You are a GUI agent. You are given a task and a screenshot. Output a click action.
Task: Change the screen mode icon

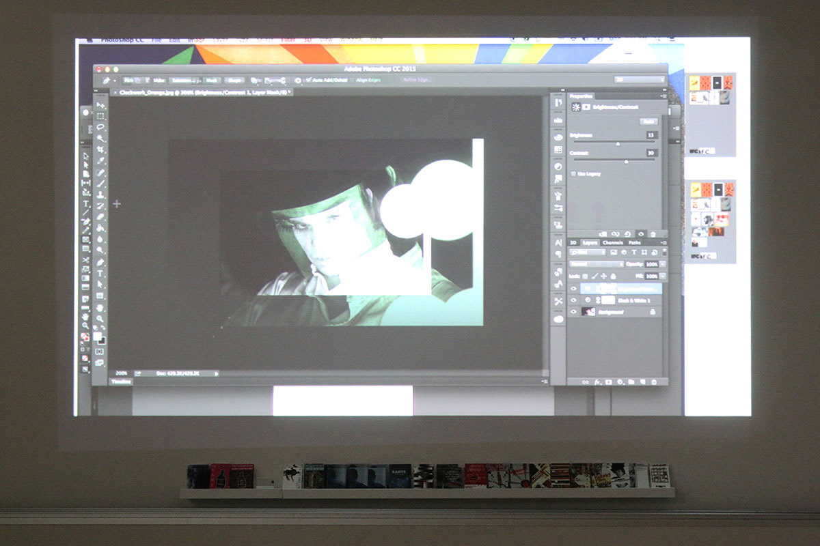100,363
